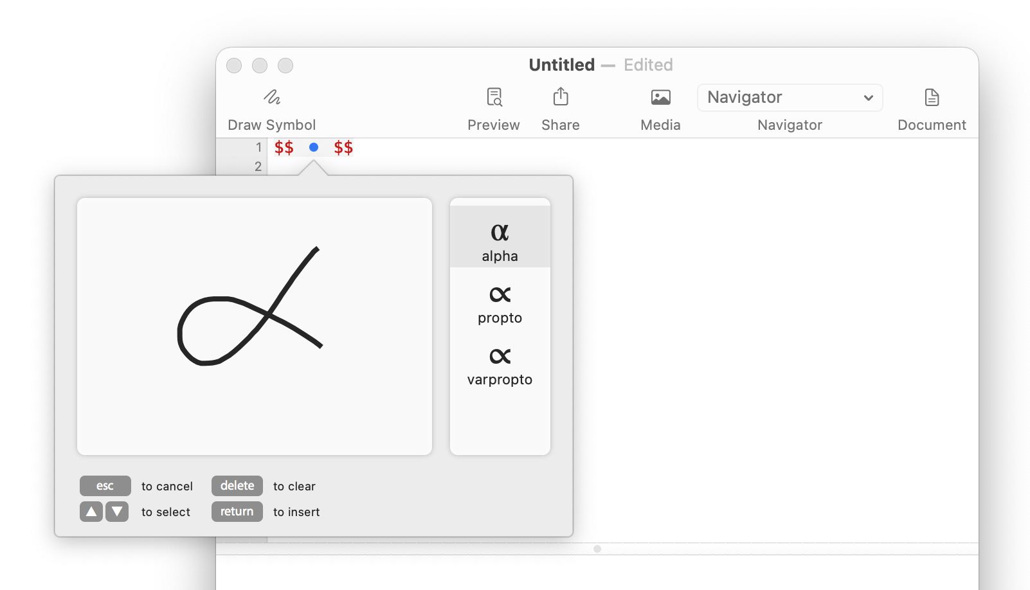Click inside the symbol drawing canvas

point(254,326)
